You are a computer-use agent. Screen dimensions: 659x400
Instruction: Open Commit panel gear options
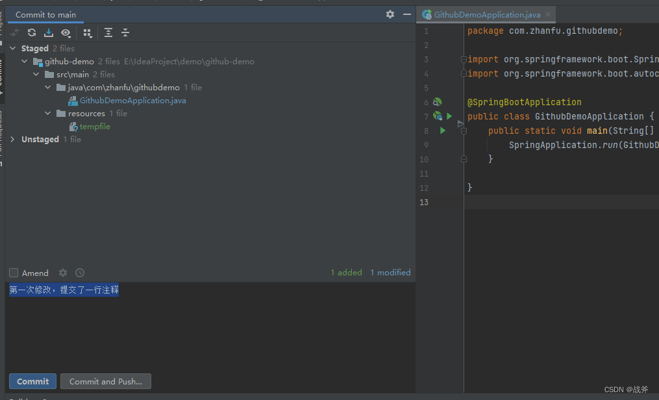pos(390,14)
